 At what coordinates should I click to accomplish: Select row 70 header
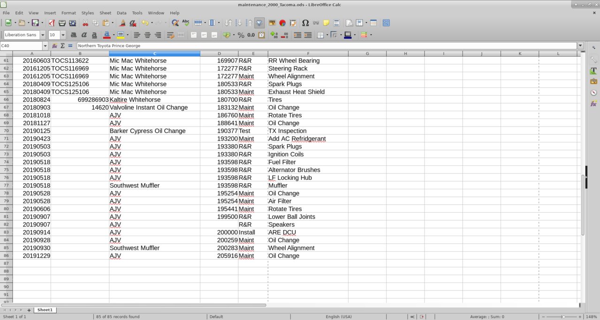pos(6,131)
